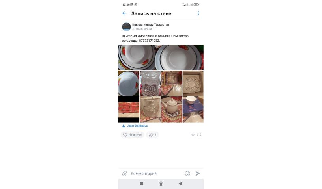Click the paperclip attachment icon
322x189 pixels.
124,174
